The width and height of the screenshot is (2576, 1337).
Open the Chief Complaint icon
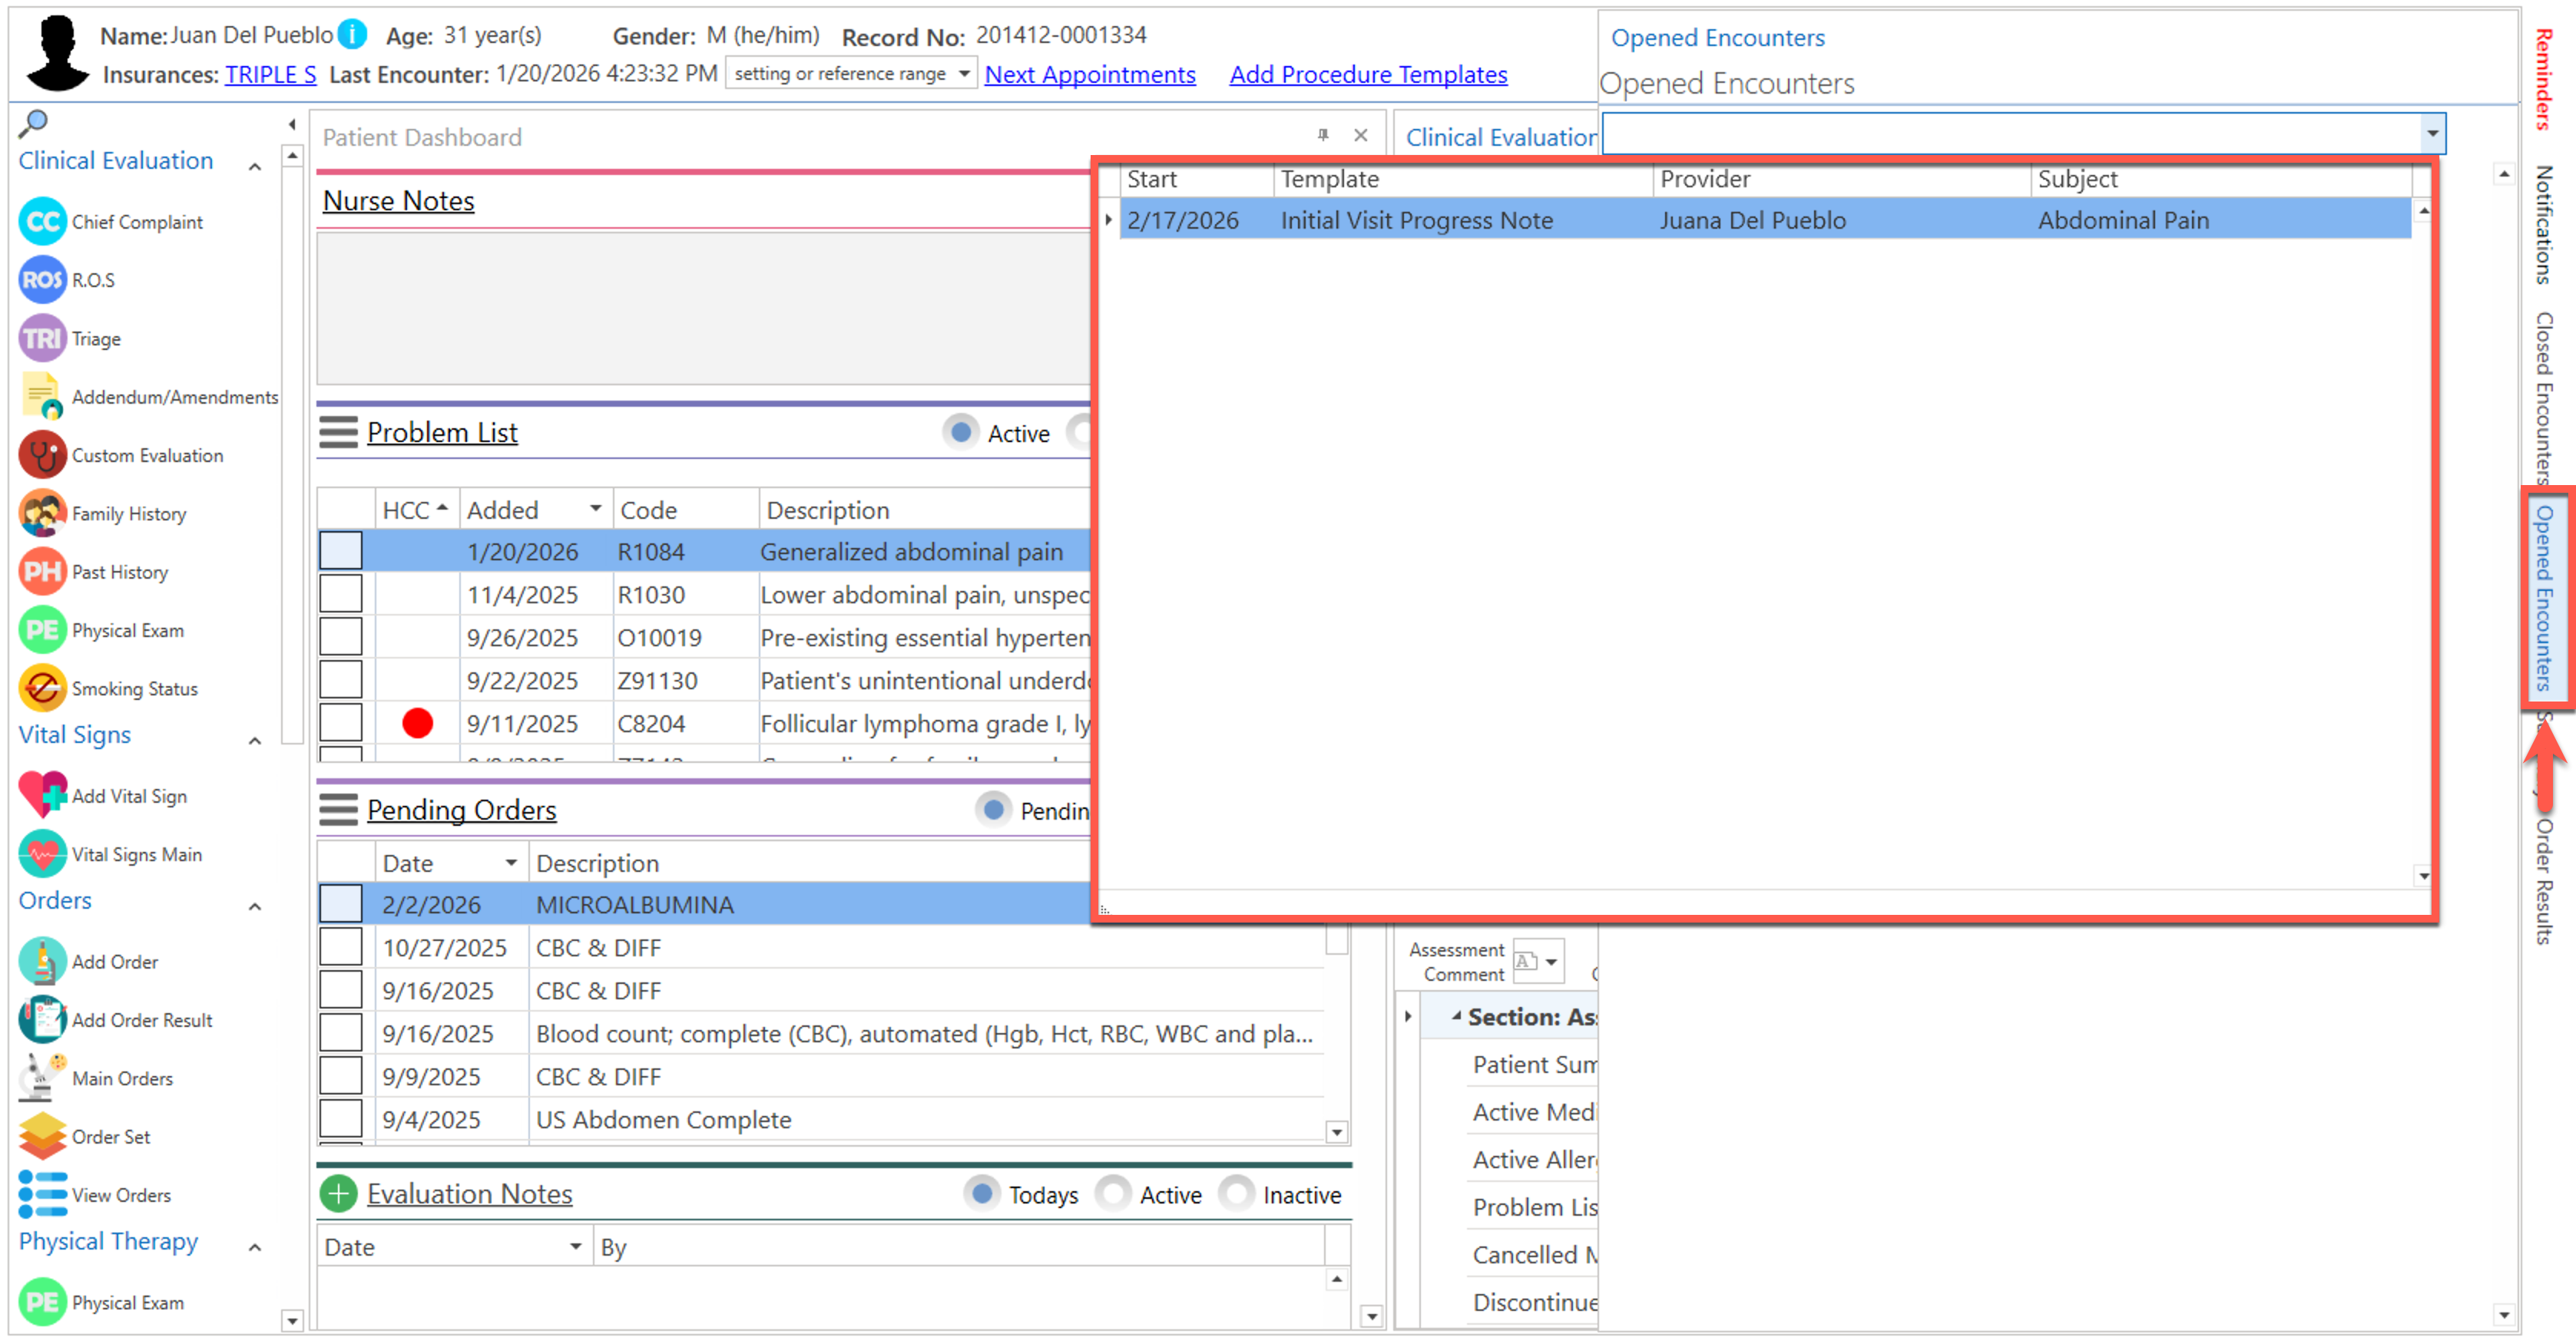42,221
